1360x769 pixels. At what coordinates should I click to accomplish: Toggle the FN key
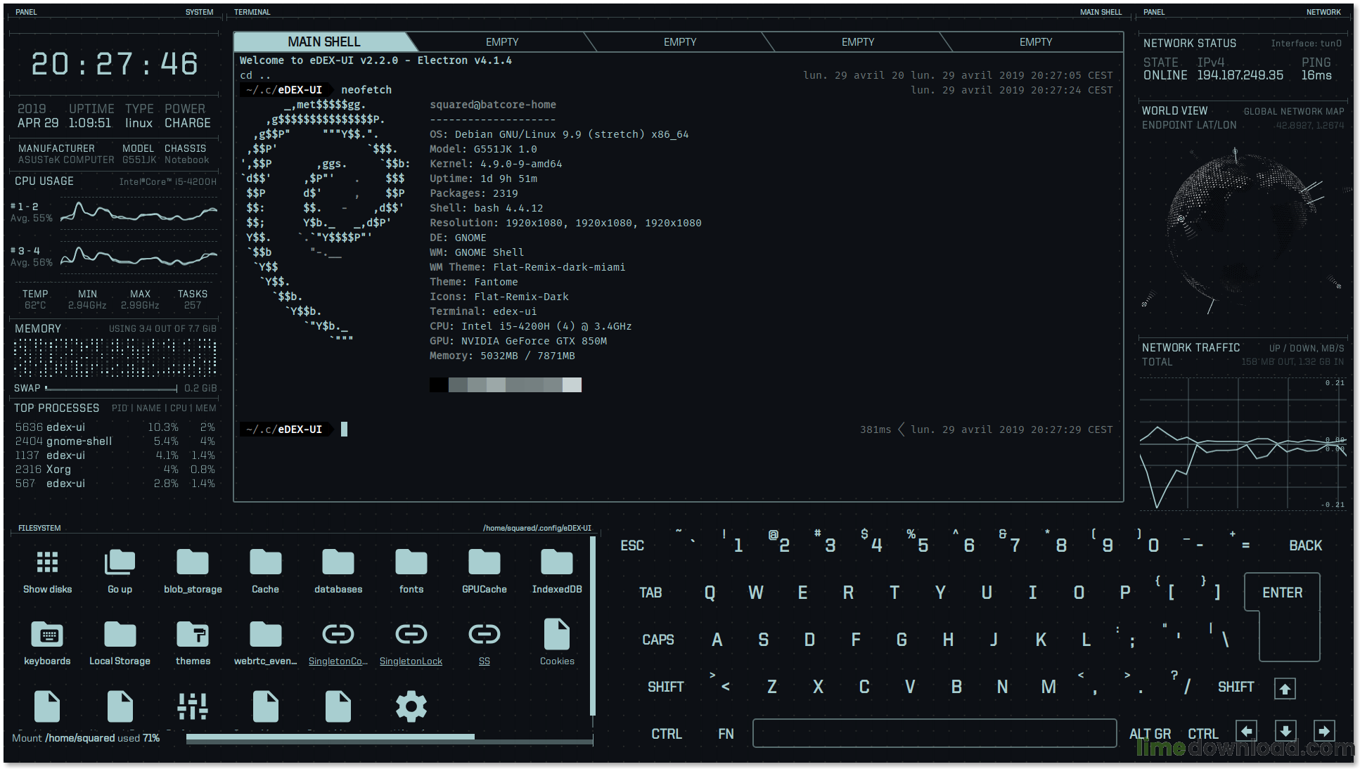pos(726,734)
